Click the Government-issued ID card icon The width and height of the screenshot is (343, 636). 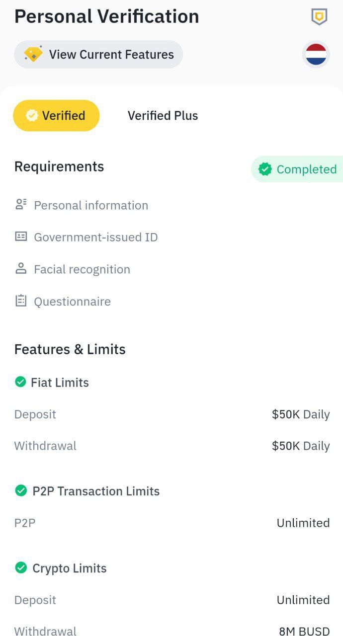(21, 237)
